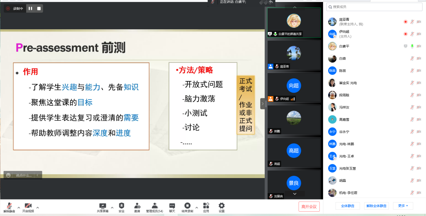This screenshot has width=426, height=216.
Task: Select 郎鹏's video tile
Action: pos(294,120)
